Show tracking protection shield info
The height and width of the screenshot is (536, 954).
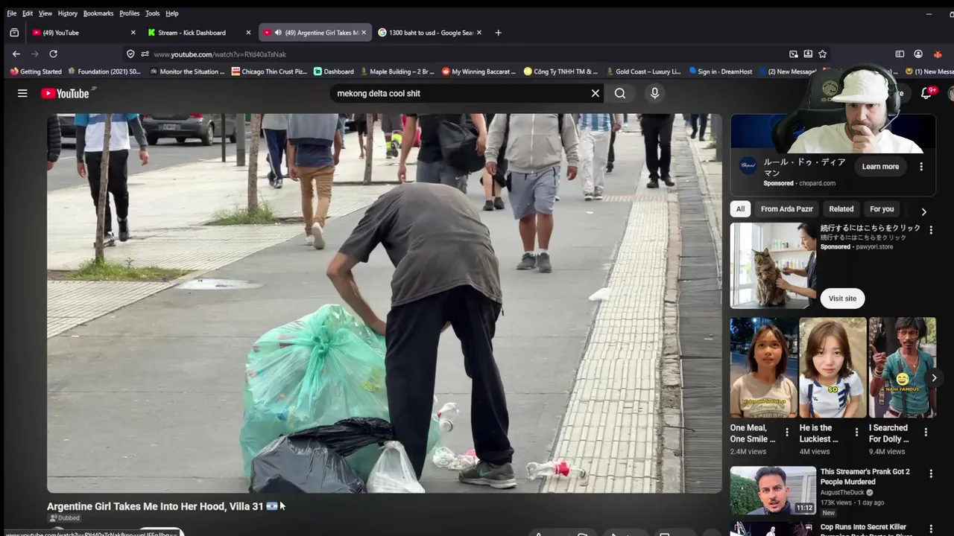[130, 54]
